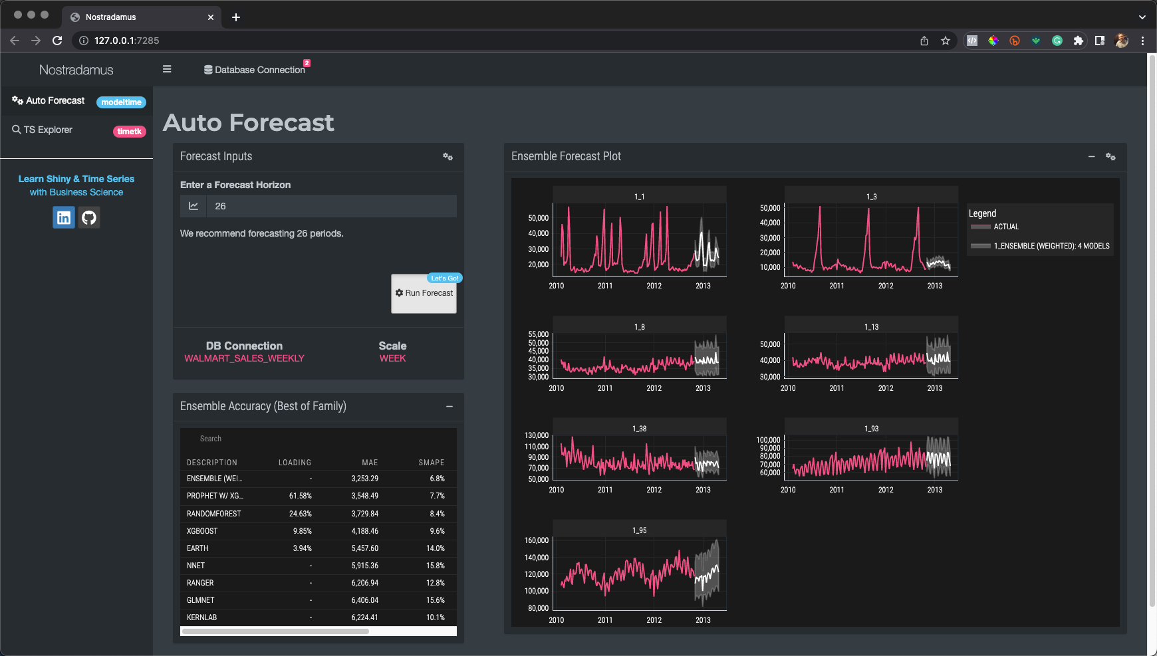
Task: Click the 1_13 forecast subplot
Action: [871, 356]
